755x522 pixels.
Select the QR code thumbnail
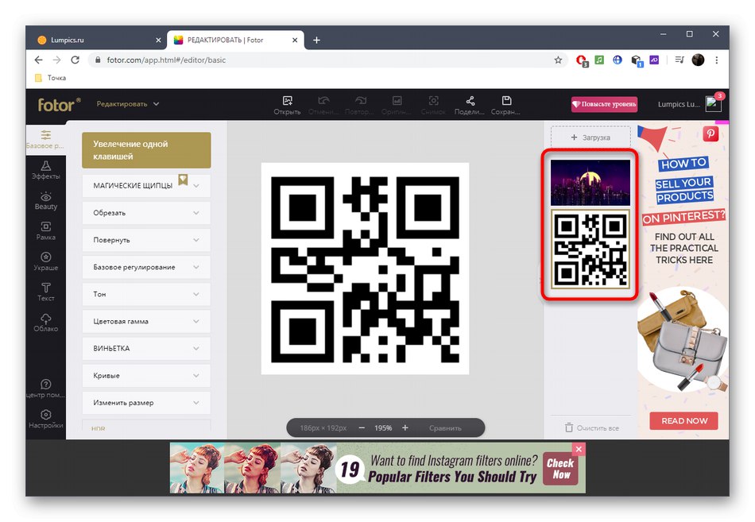click(590, 249)
